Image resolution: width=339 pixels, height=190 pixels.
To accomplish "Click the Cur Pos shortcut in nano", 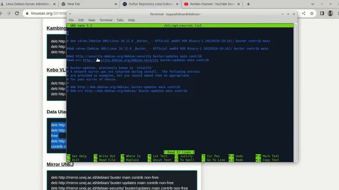I will (x=211, y=156).
